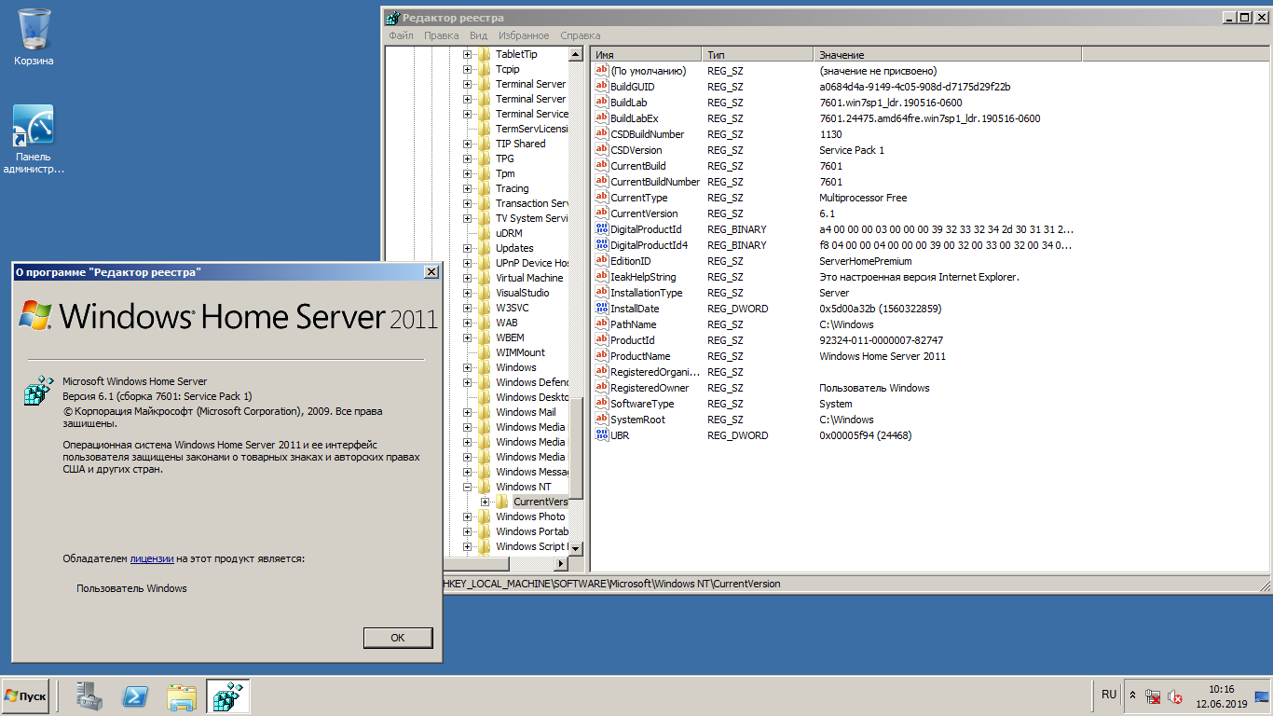Sort by the Тип column header
Screen dimensions: 1273x716
pyautogui.click(x=758, y=55)
